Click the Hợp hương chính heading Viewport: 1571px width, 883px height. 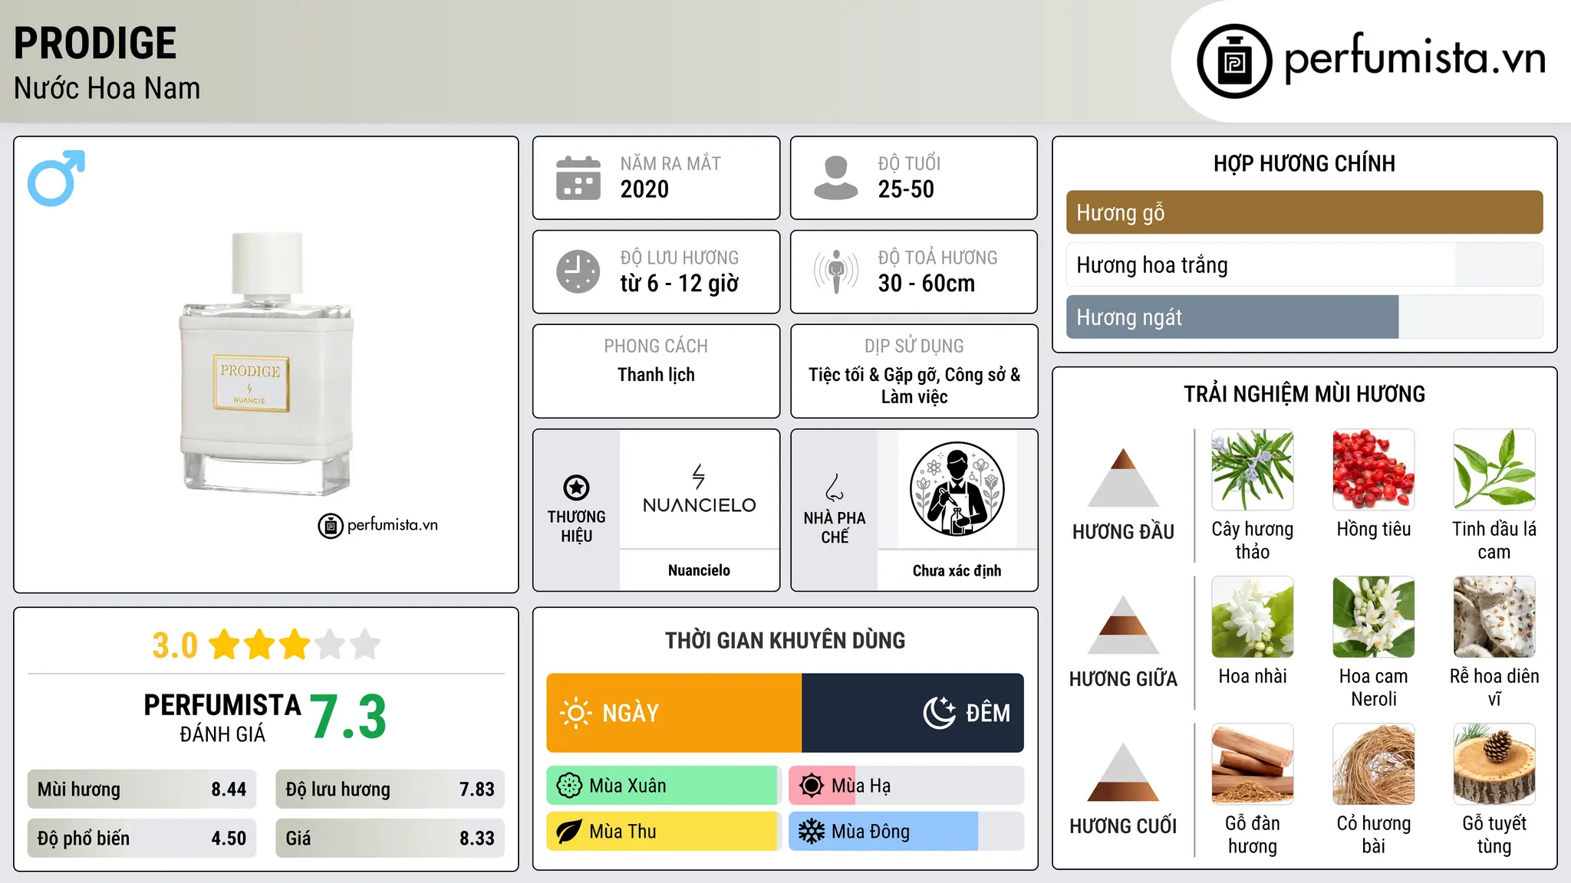pyautogui.click(x=1304, y=163)
